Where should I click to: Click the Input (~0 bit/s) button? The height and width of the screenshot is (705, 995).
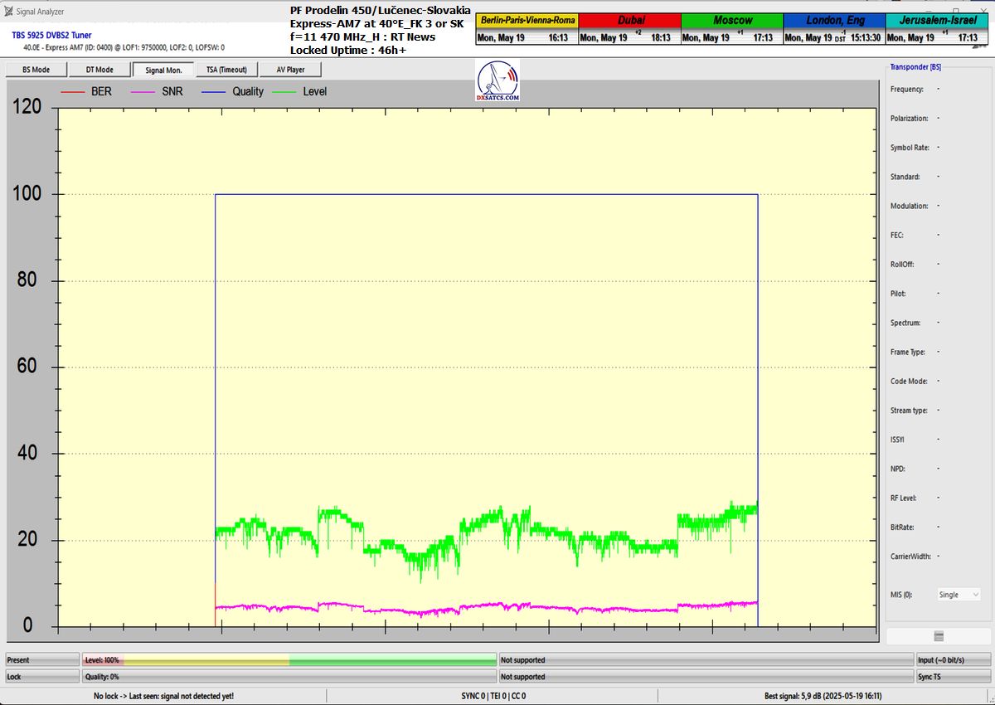tap(952, 660)
